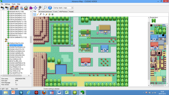Viewport: 169px width, 95px height.
Task: Click the blue help question mark icon
Action: click(50, 8)
